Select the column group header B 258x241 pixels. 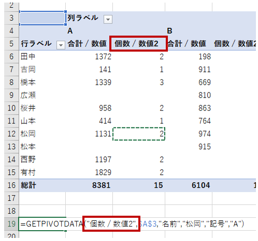pyautogui.click(x=169, y=31)
